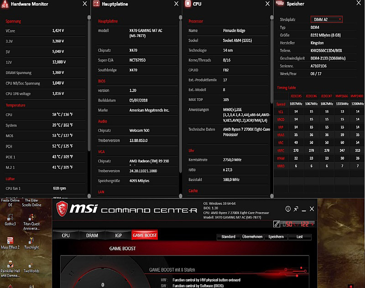Viewport: 365px width, 288px height.
Task: Click the Übernehmen button
Action: (x=252, y=237)
